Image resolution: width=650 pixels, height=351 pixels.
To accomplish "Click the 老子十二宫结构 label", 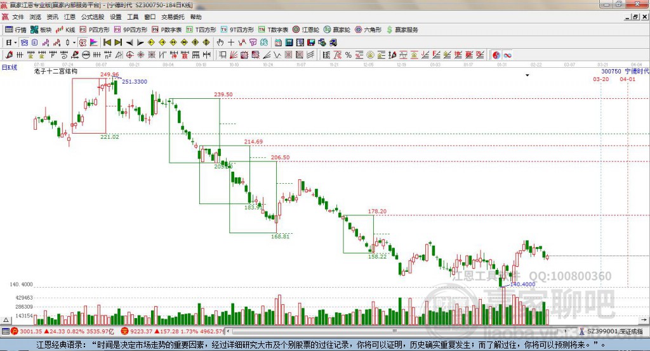I will [x=56, y=71].
